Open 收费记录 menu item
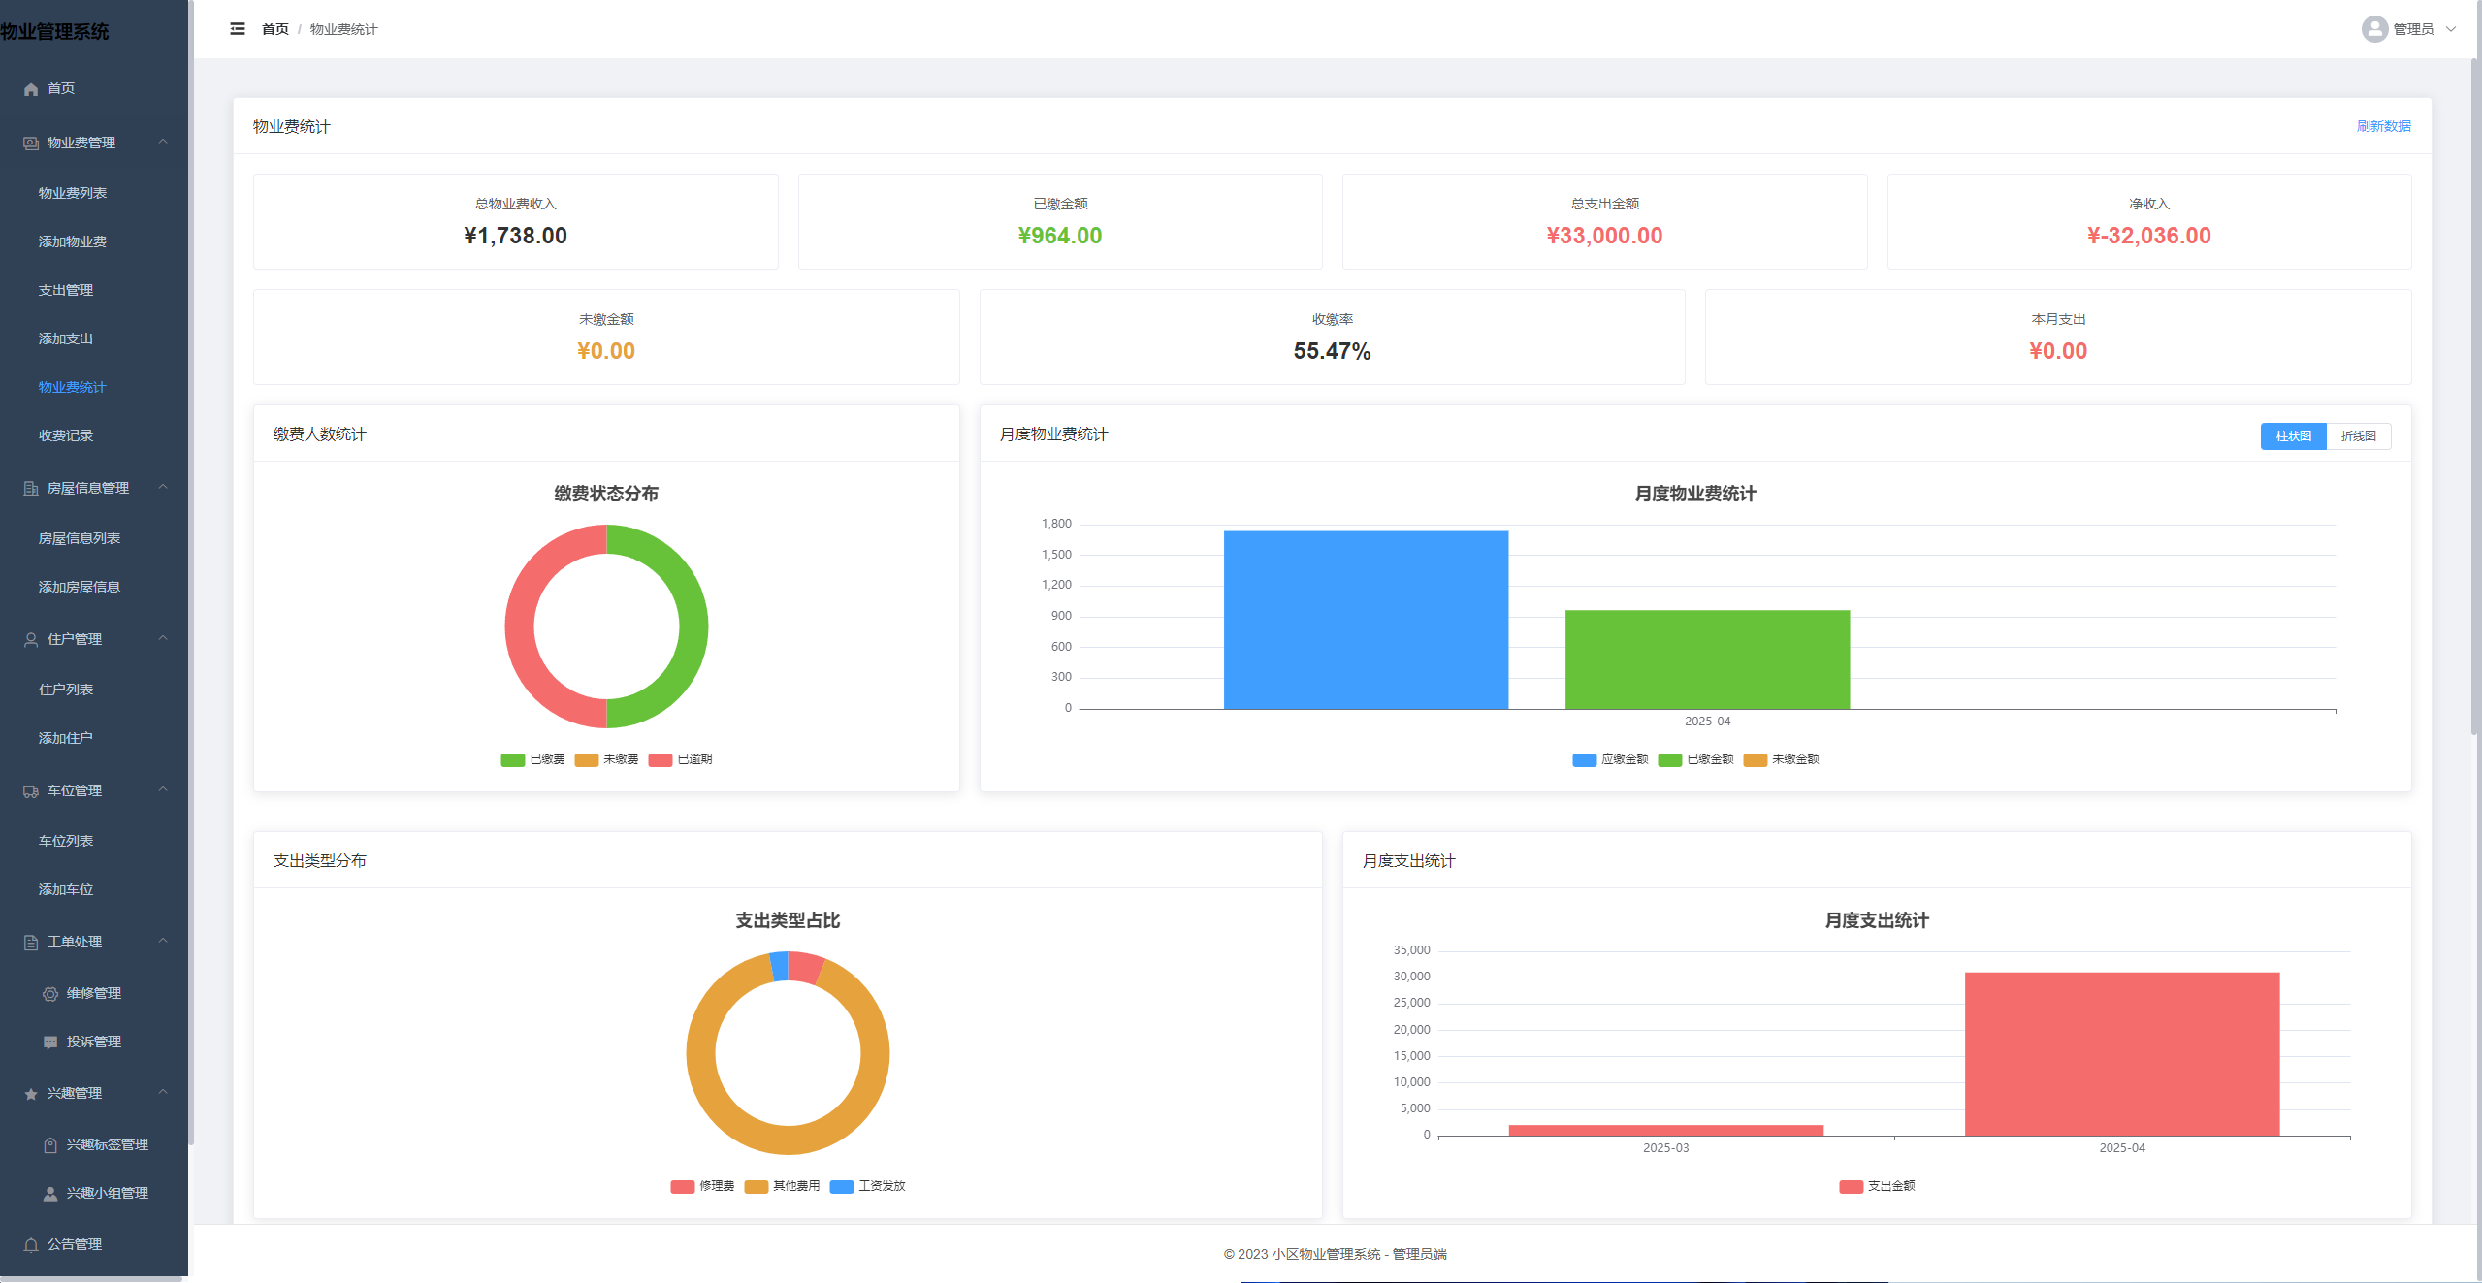Image resolution: width=2482 pixels, height=1283 pixels. (66, 435)
